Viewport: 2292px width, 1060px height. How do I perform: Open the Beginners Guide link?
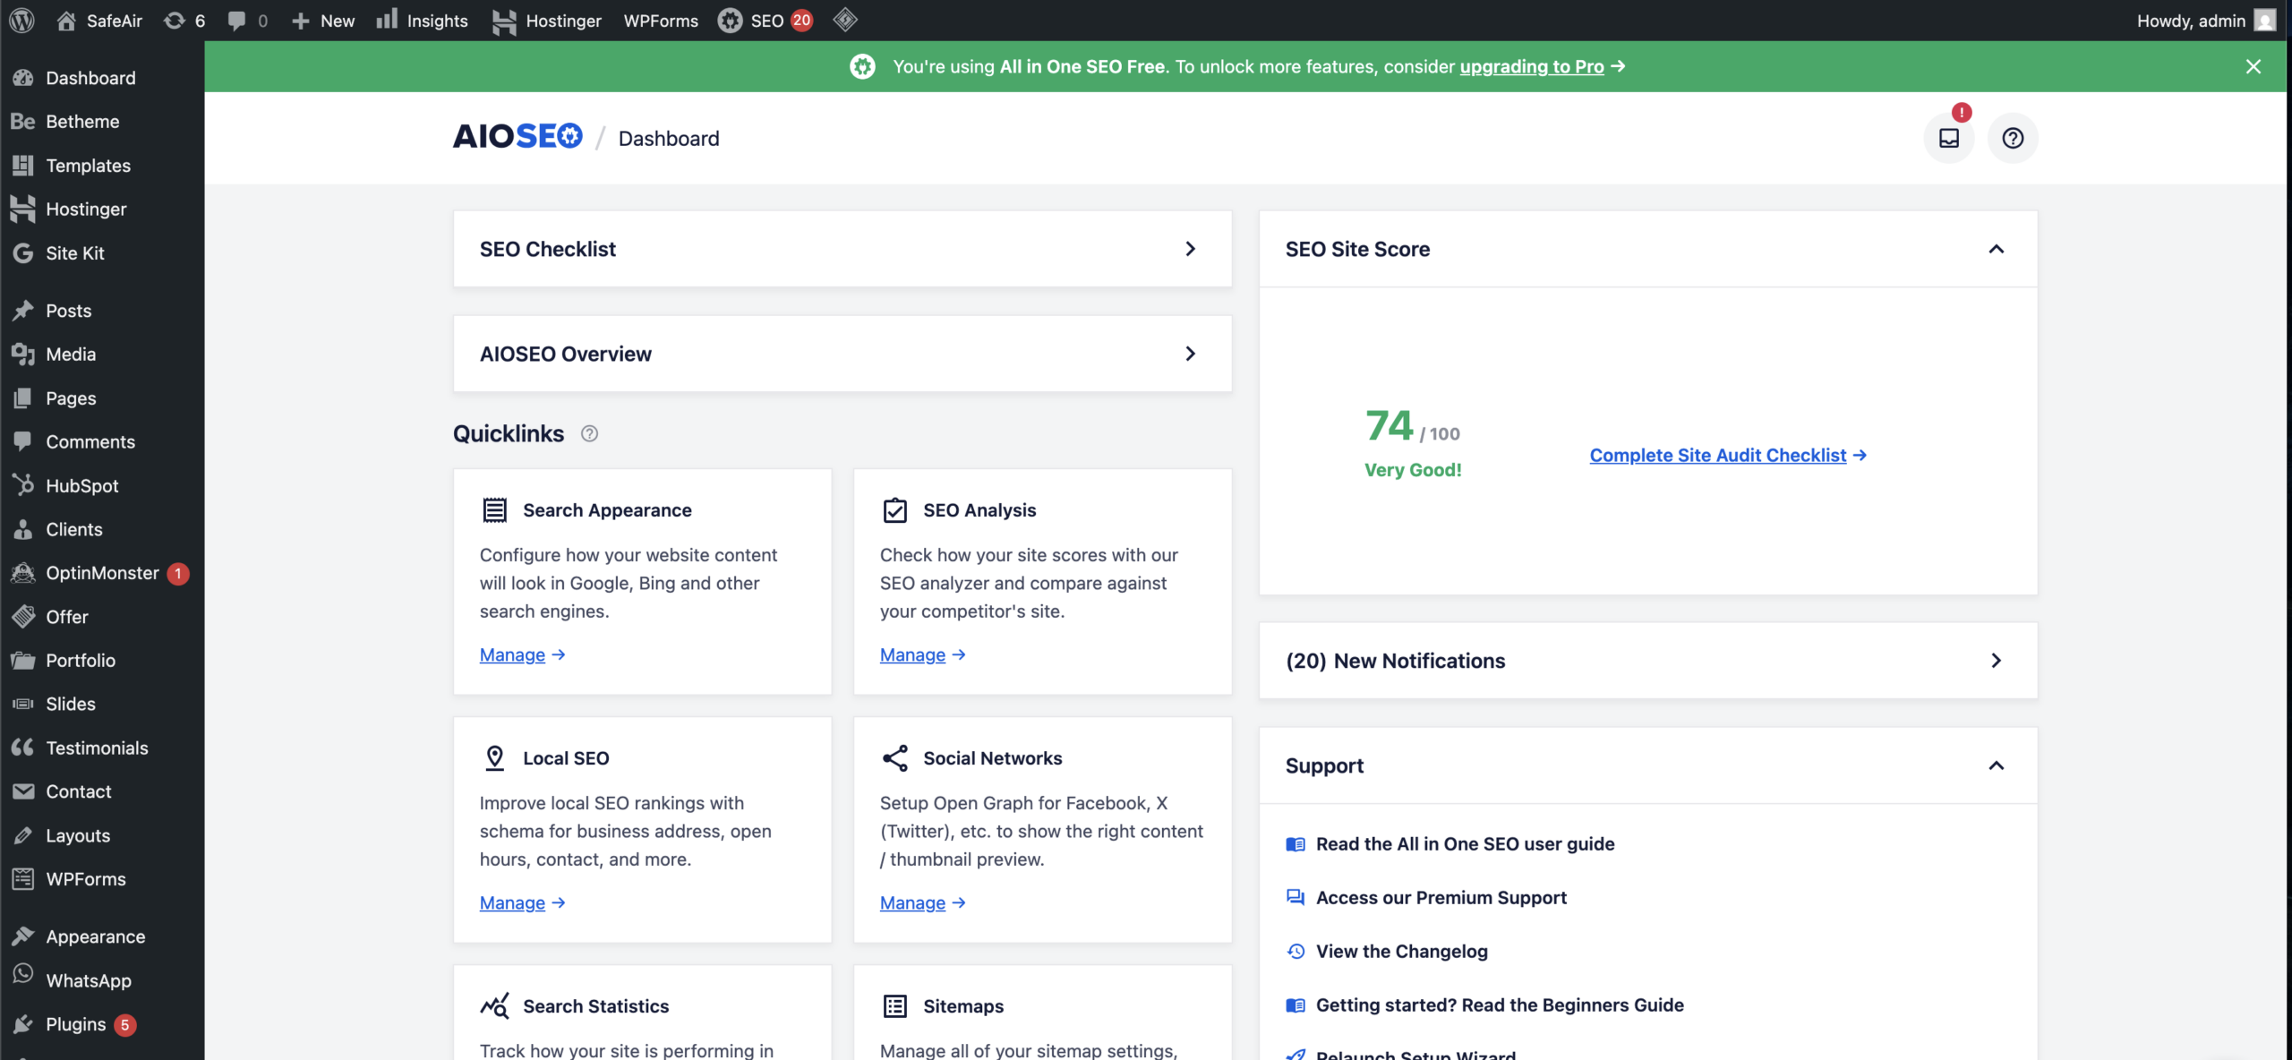[1500, 1005]
